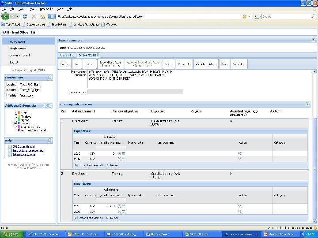Open the Edit menu
This screenshot has height=238, width=318.
click(12, 9)
